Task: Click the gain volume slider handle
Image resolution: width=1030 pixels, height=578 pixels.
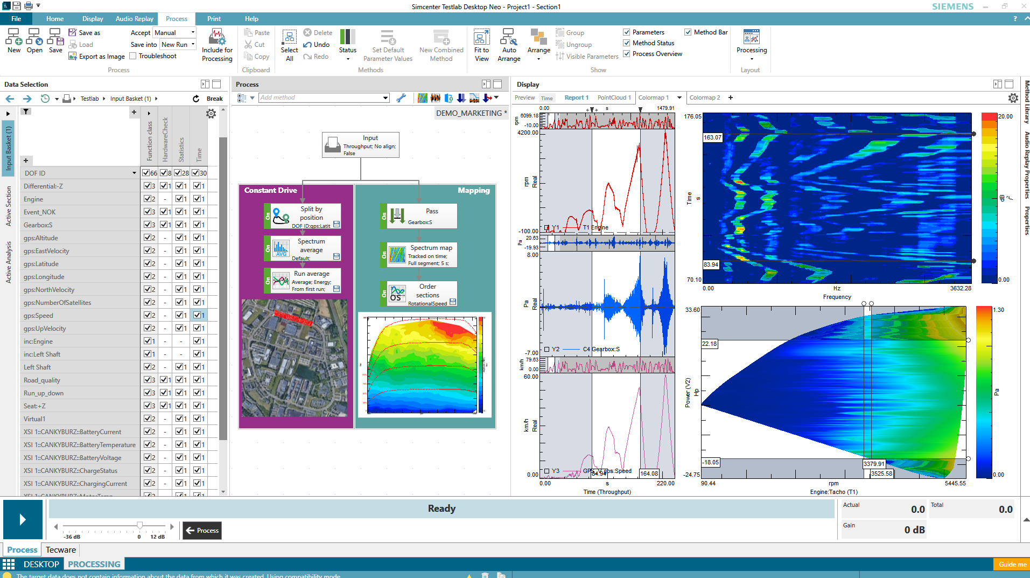Action: coord(140,526)
